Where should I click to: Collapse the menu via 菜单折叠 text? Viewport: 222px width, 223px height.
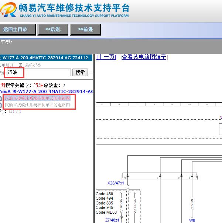coord(33,65)
